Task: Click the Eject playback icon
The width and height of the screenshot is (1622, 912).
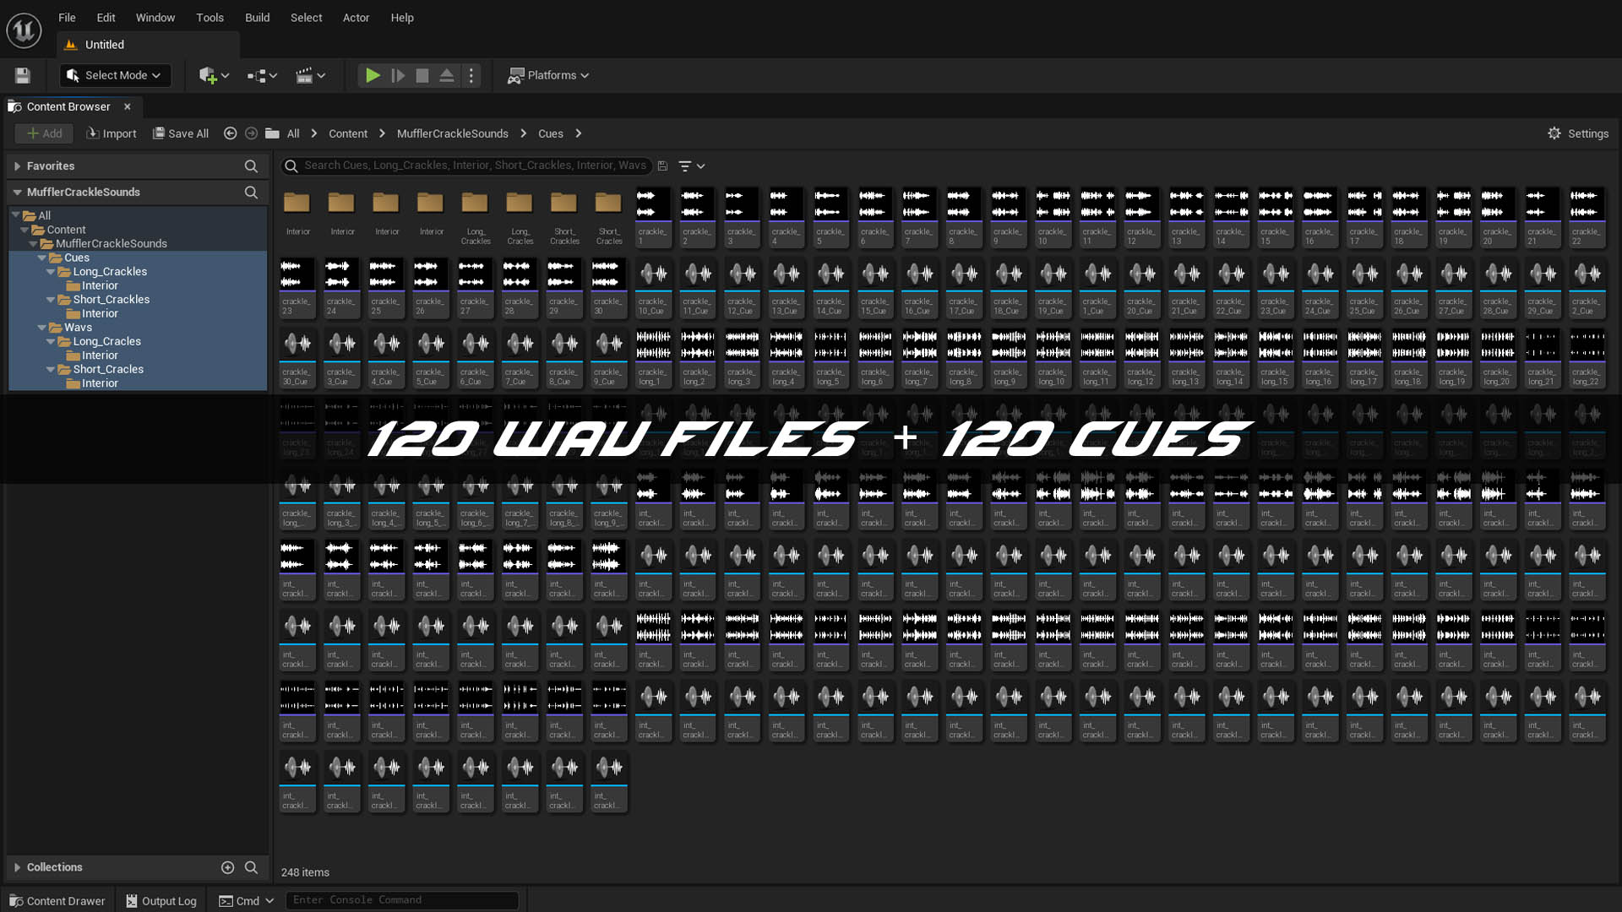Action: coord(447,76)
